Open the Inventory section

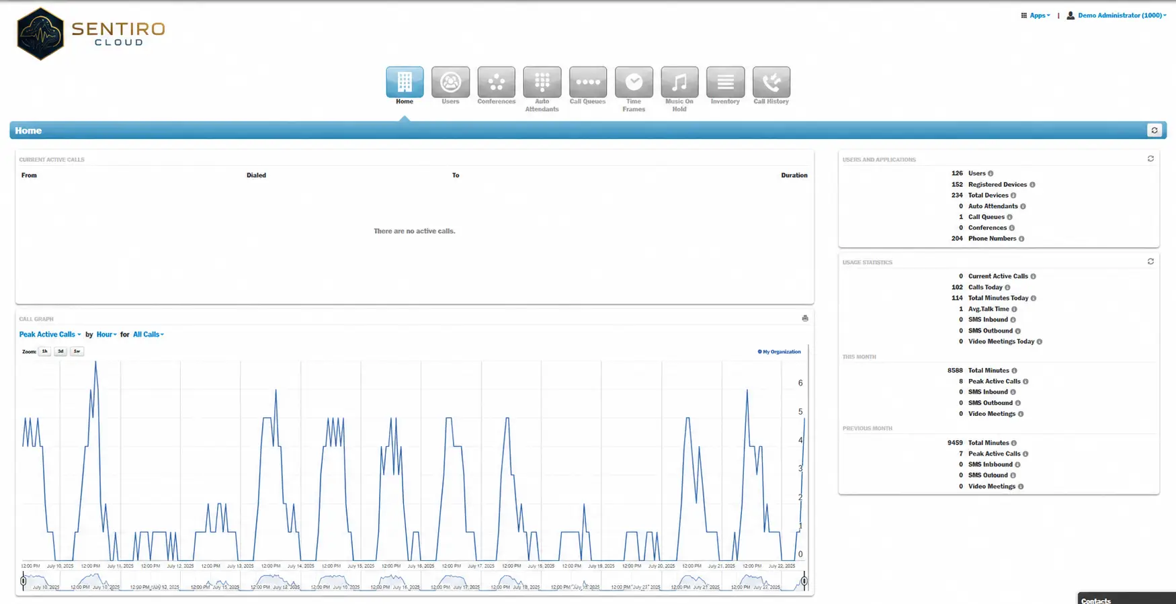(x=725, y=82)
